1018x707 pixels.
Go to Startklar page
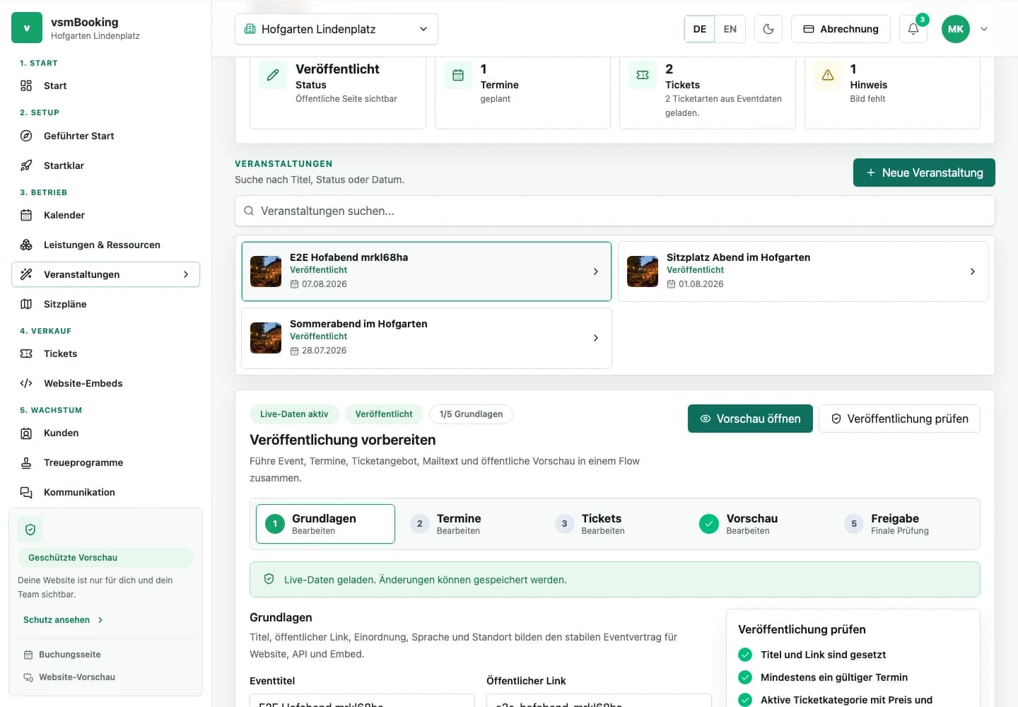[x=106, y=165]
